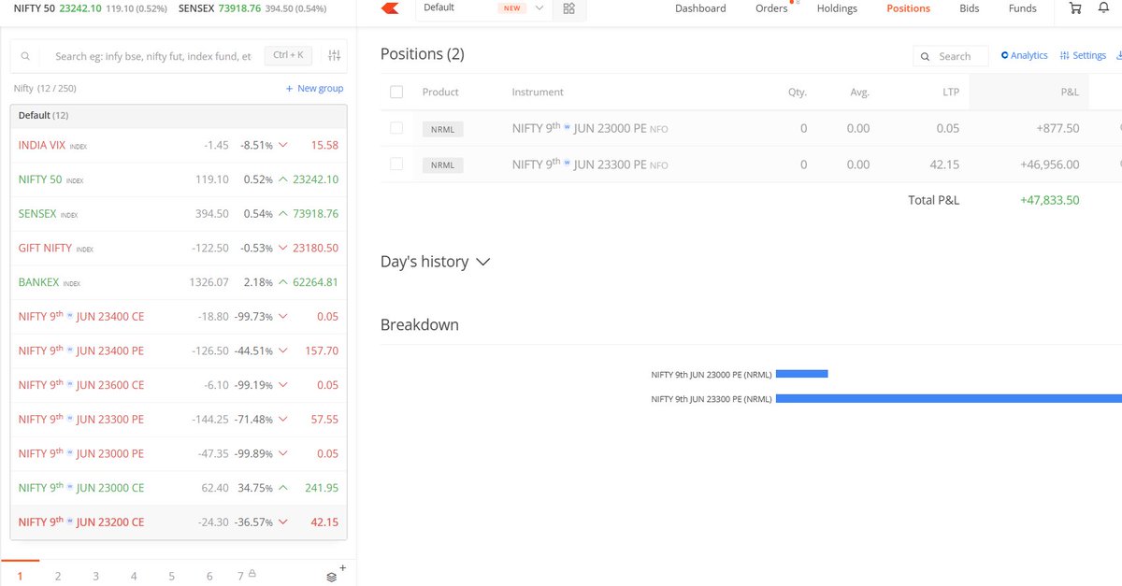Open the notifications bell icon
This screenshot has height=586, width=1122.
(1103, 8)
